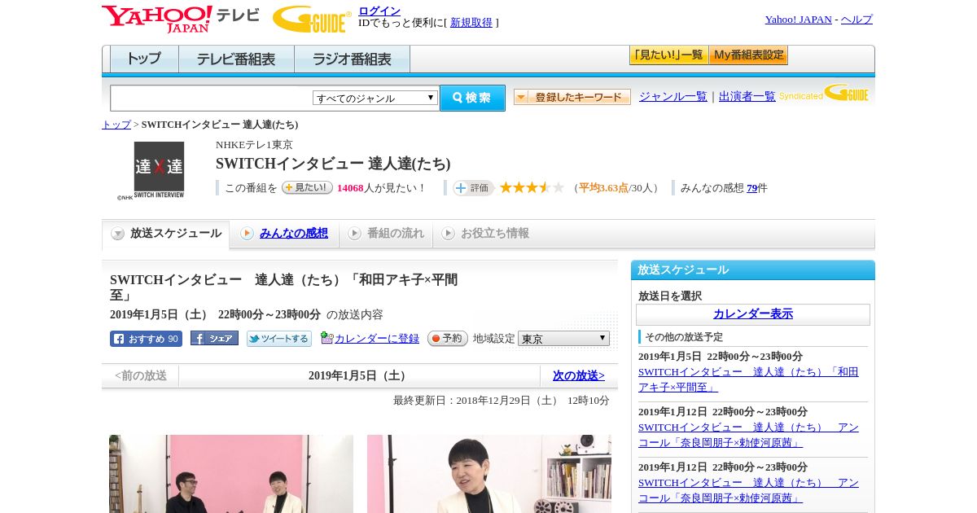Click the 次の放送> link
977x513 pixels.
pyautogui.click(x=579, y=375)
